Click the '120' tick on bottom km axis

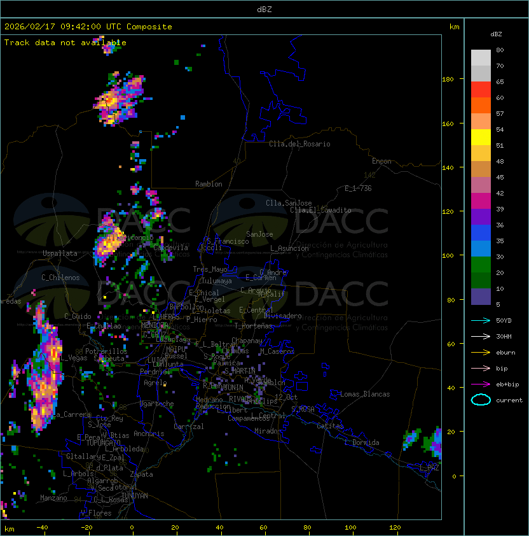tap(395, 528)
